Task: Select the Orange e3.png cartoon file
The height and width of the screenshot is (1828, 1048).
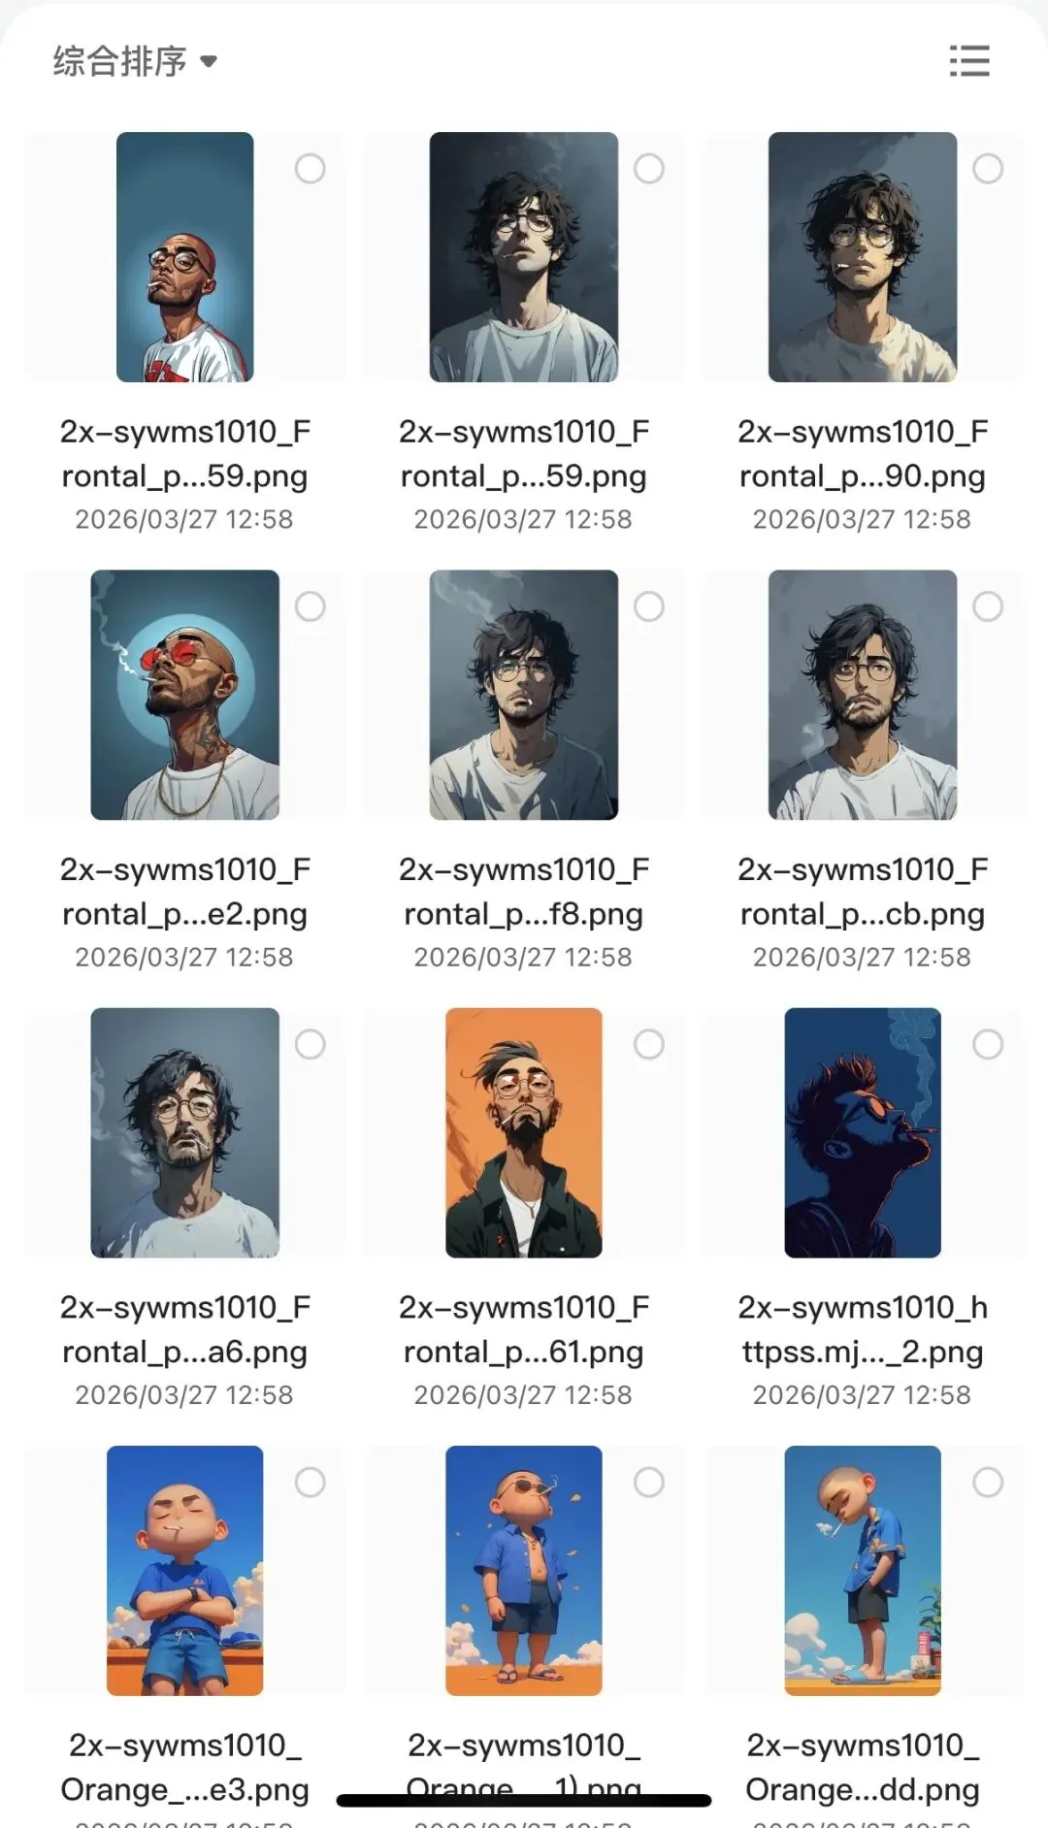Action: tap(310, 1483)
